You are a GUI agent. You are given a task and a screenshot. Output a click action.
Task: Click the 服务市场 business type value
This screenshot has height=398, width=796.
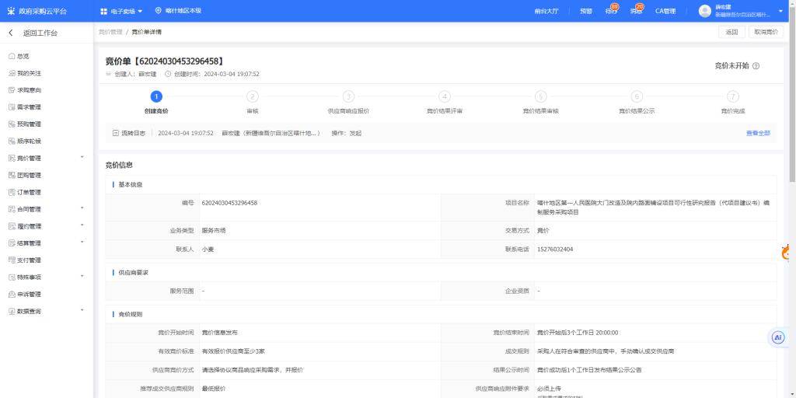214,230
